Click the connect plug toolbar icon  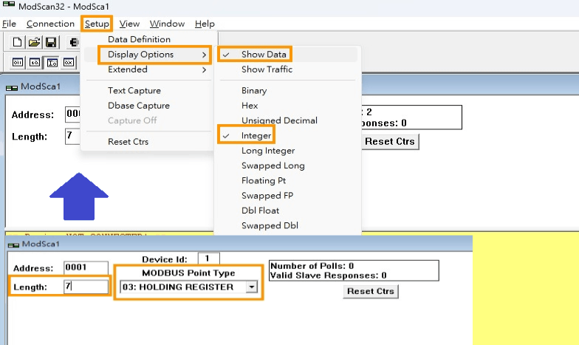(74, 42)
